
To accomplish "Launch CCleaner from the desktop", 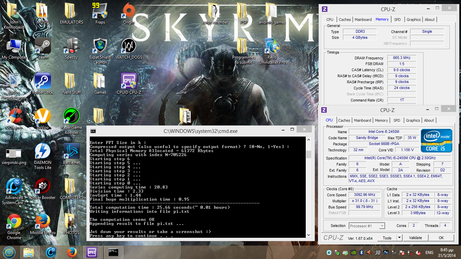I will [14, 119].
